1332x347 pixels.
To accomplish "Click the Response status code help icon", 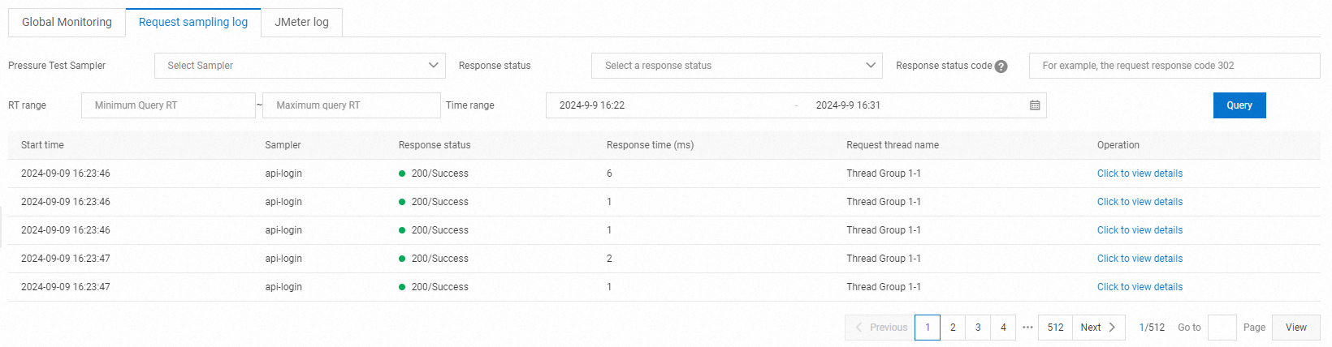I will (x=1001, y=66).
